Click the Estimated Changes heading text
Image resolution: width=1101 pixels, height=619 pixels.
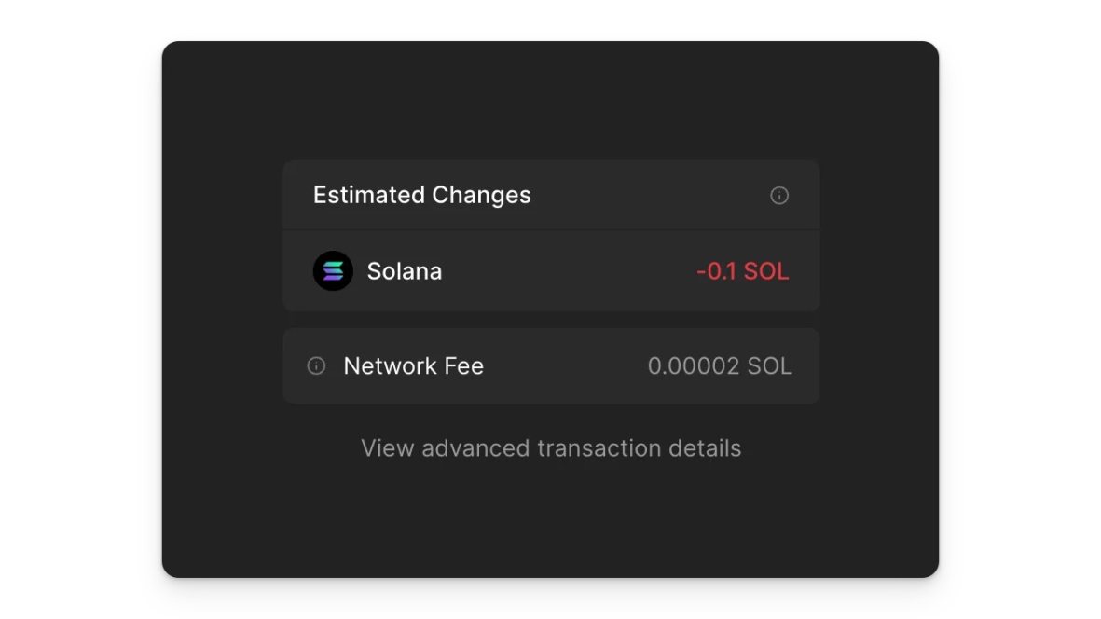coord(421,196)
